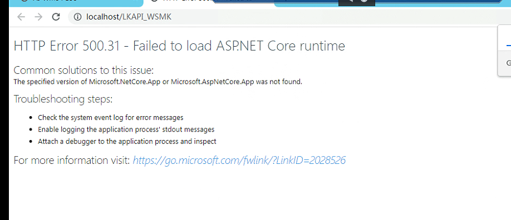Go back to the previous page
511x220 pixels.
(x=21, y=17)
